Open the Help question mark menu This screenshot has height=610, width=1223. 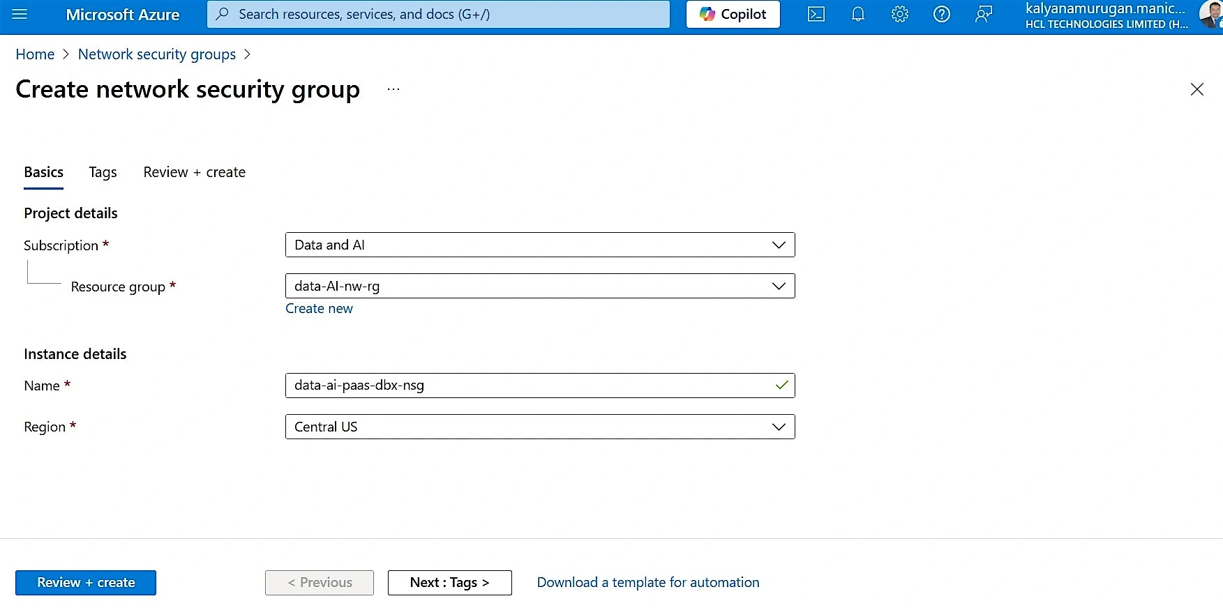[942, 15]
